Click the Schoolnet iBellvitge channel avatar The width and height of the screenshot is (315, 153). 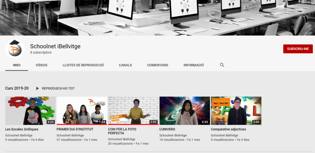15,49
